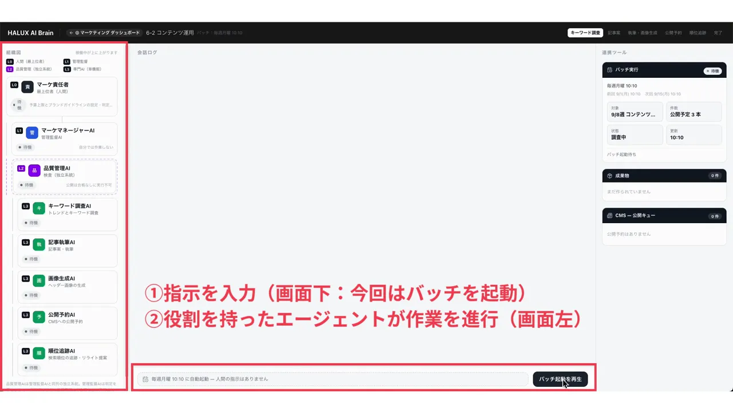Click the 毎週月曜 10:10 schedule text in バッチ実行
This screenshot has height=412, width=733.
(x=622, y=86)
